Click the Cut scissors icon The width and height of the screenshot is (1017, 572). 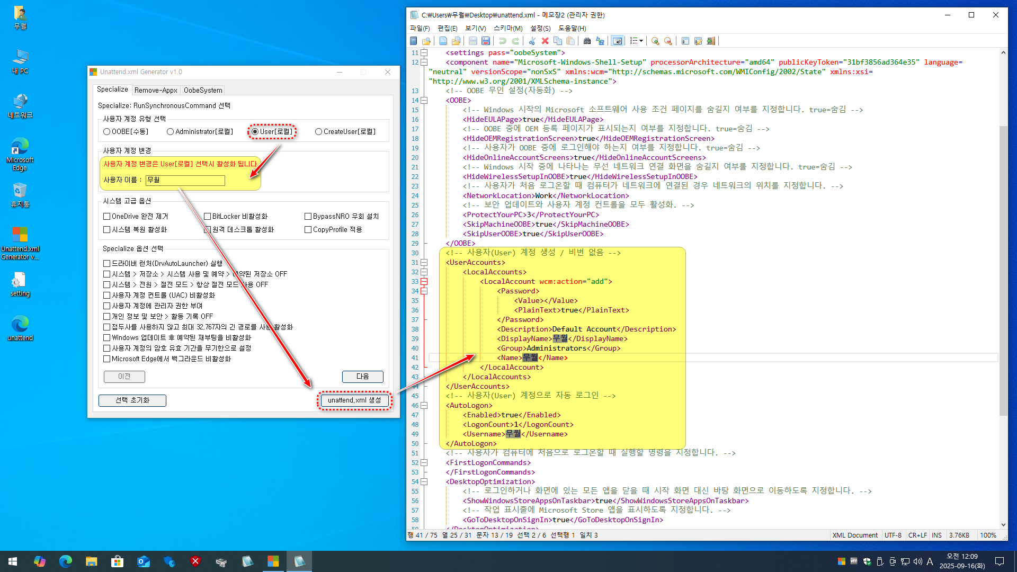[x=532, y=41]
